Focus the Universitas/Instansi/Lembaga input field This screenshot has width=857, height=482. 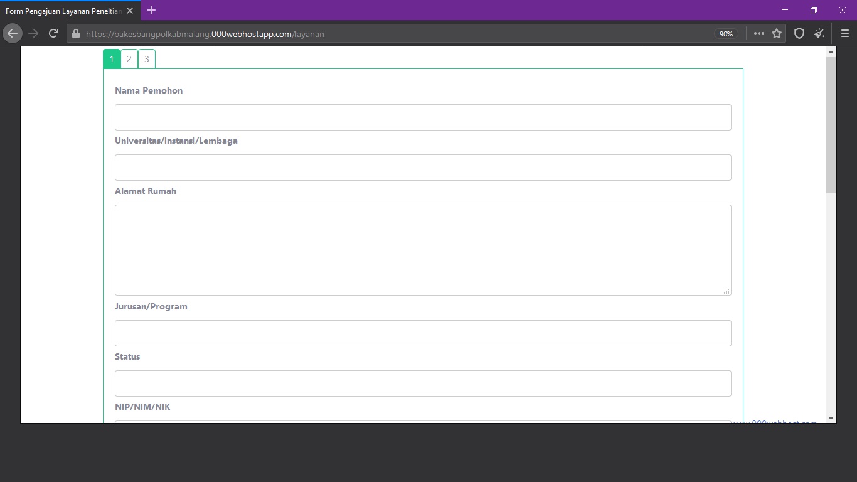click(x=423, y=168)
